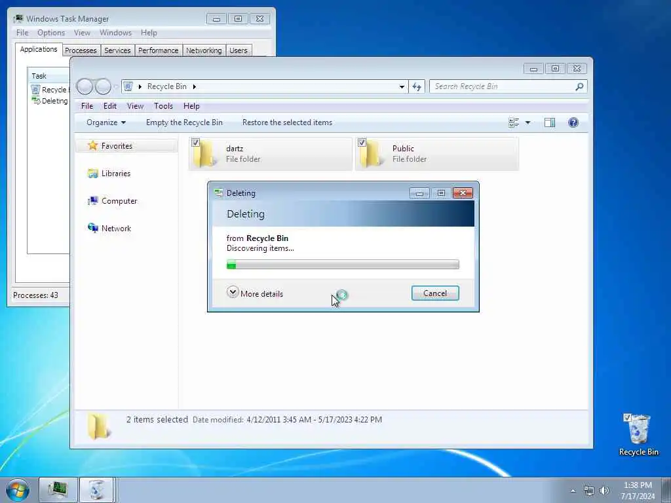Select the dartz folder icon
Screen dimensions: 671x503
click(204, 154)
